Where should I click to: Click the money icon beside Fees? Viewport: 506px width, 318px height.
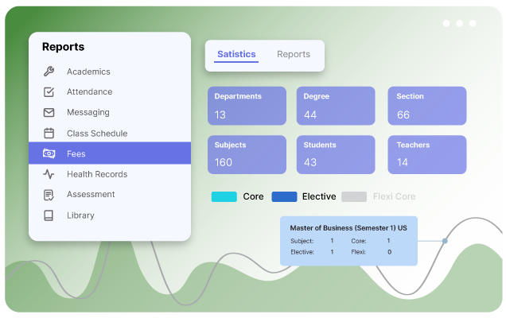click(x=49, y=153)
